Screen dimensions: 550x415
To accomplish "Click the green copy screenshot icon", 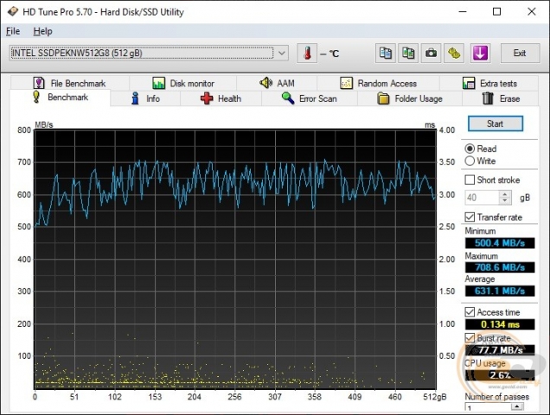I will [x=408, y=54].
